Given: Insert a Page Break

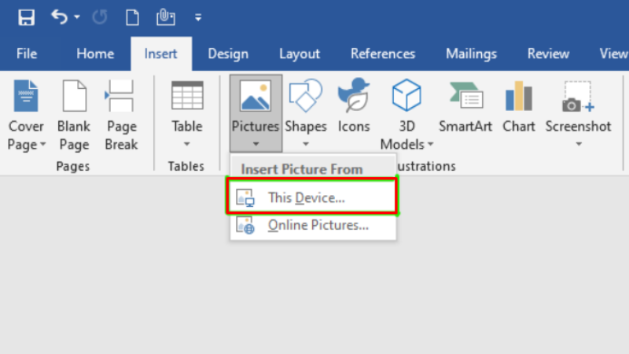Looking at the screenshot, I should pos(121,115).
